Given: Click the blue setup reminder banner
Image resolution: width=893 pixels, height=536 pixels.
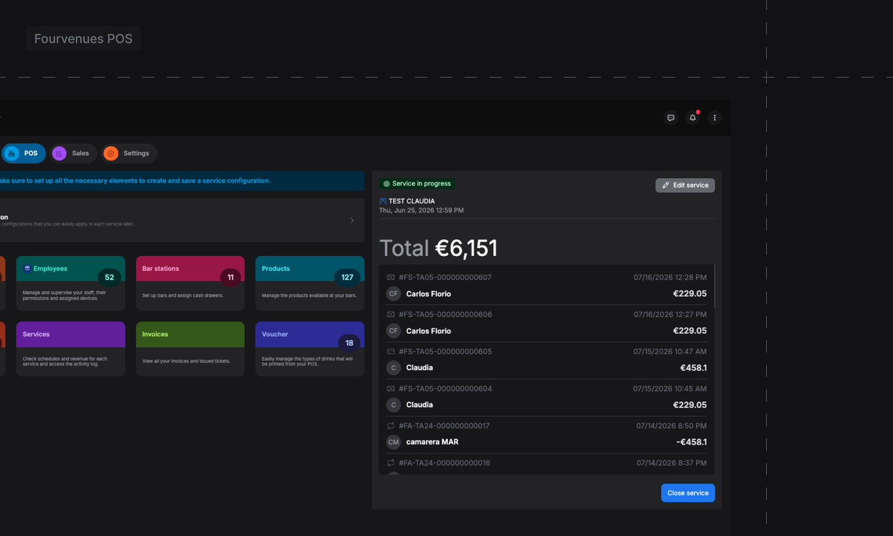Looking at the screenshot, I should pos(182,181).
